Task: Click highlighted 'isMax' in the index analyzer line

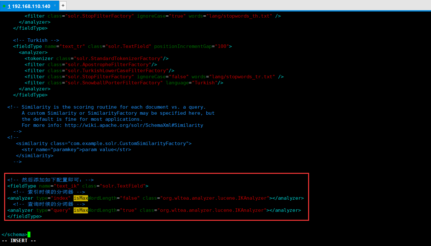Action: 81,198
